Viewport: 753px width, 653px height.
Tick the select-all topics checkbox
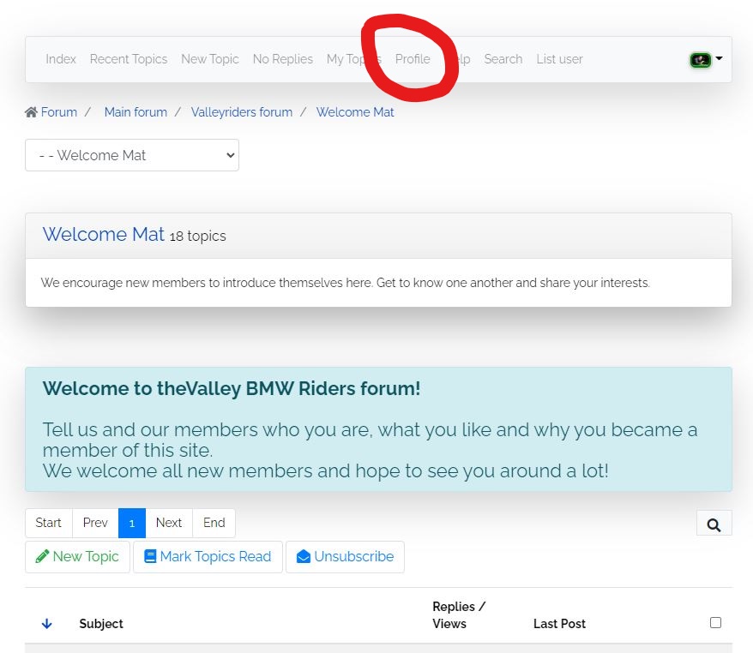click(715, 623)
